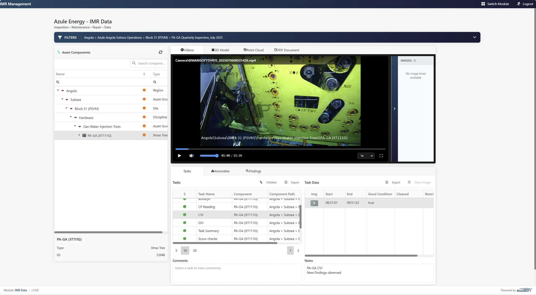This screenshot has height=295, width=536.
Task: Open the 3D Model tab
Action: pos(220,50)
